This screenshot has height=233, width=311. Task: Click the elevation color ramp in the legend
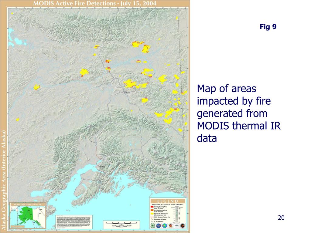(x=177, y=214)
